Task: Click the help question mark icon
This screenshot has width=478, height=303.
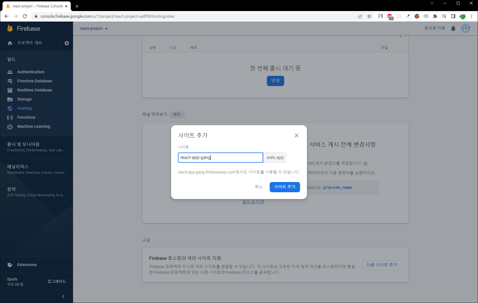Action: point(365,164)
